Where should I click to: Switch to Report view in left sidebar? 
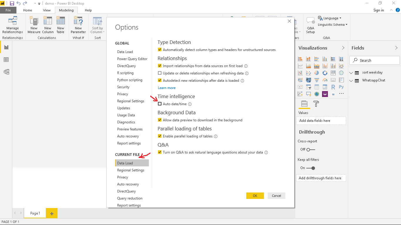pos(6,47)
